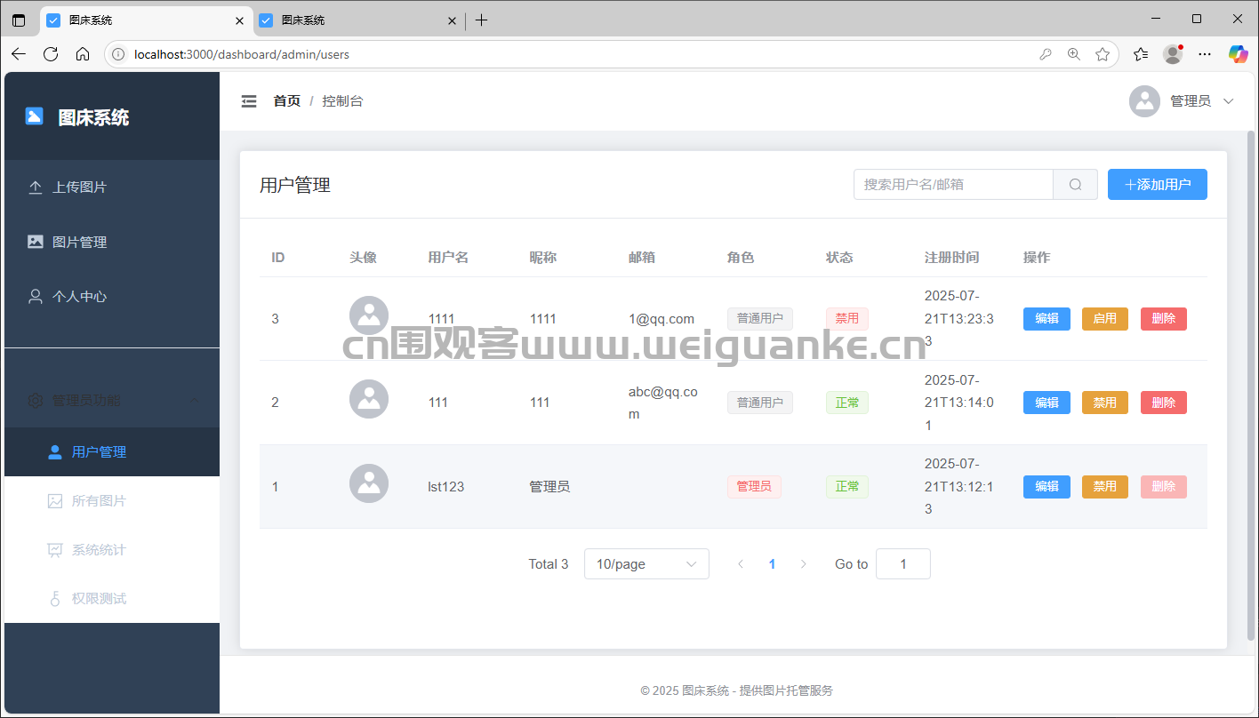Click browser back arrow
Screen dimensions: 1259x718
19,54
